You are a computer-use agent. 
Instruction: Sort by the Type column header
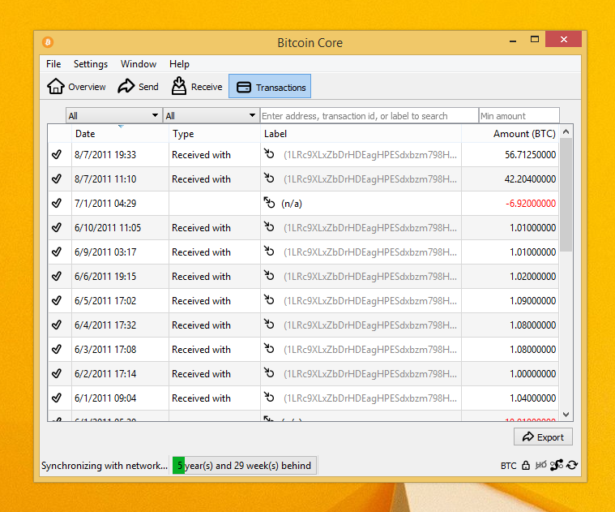[215, 134]
